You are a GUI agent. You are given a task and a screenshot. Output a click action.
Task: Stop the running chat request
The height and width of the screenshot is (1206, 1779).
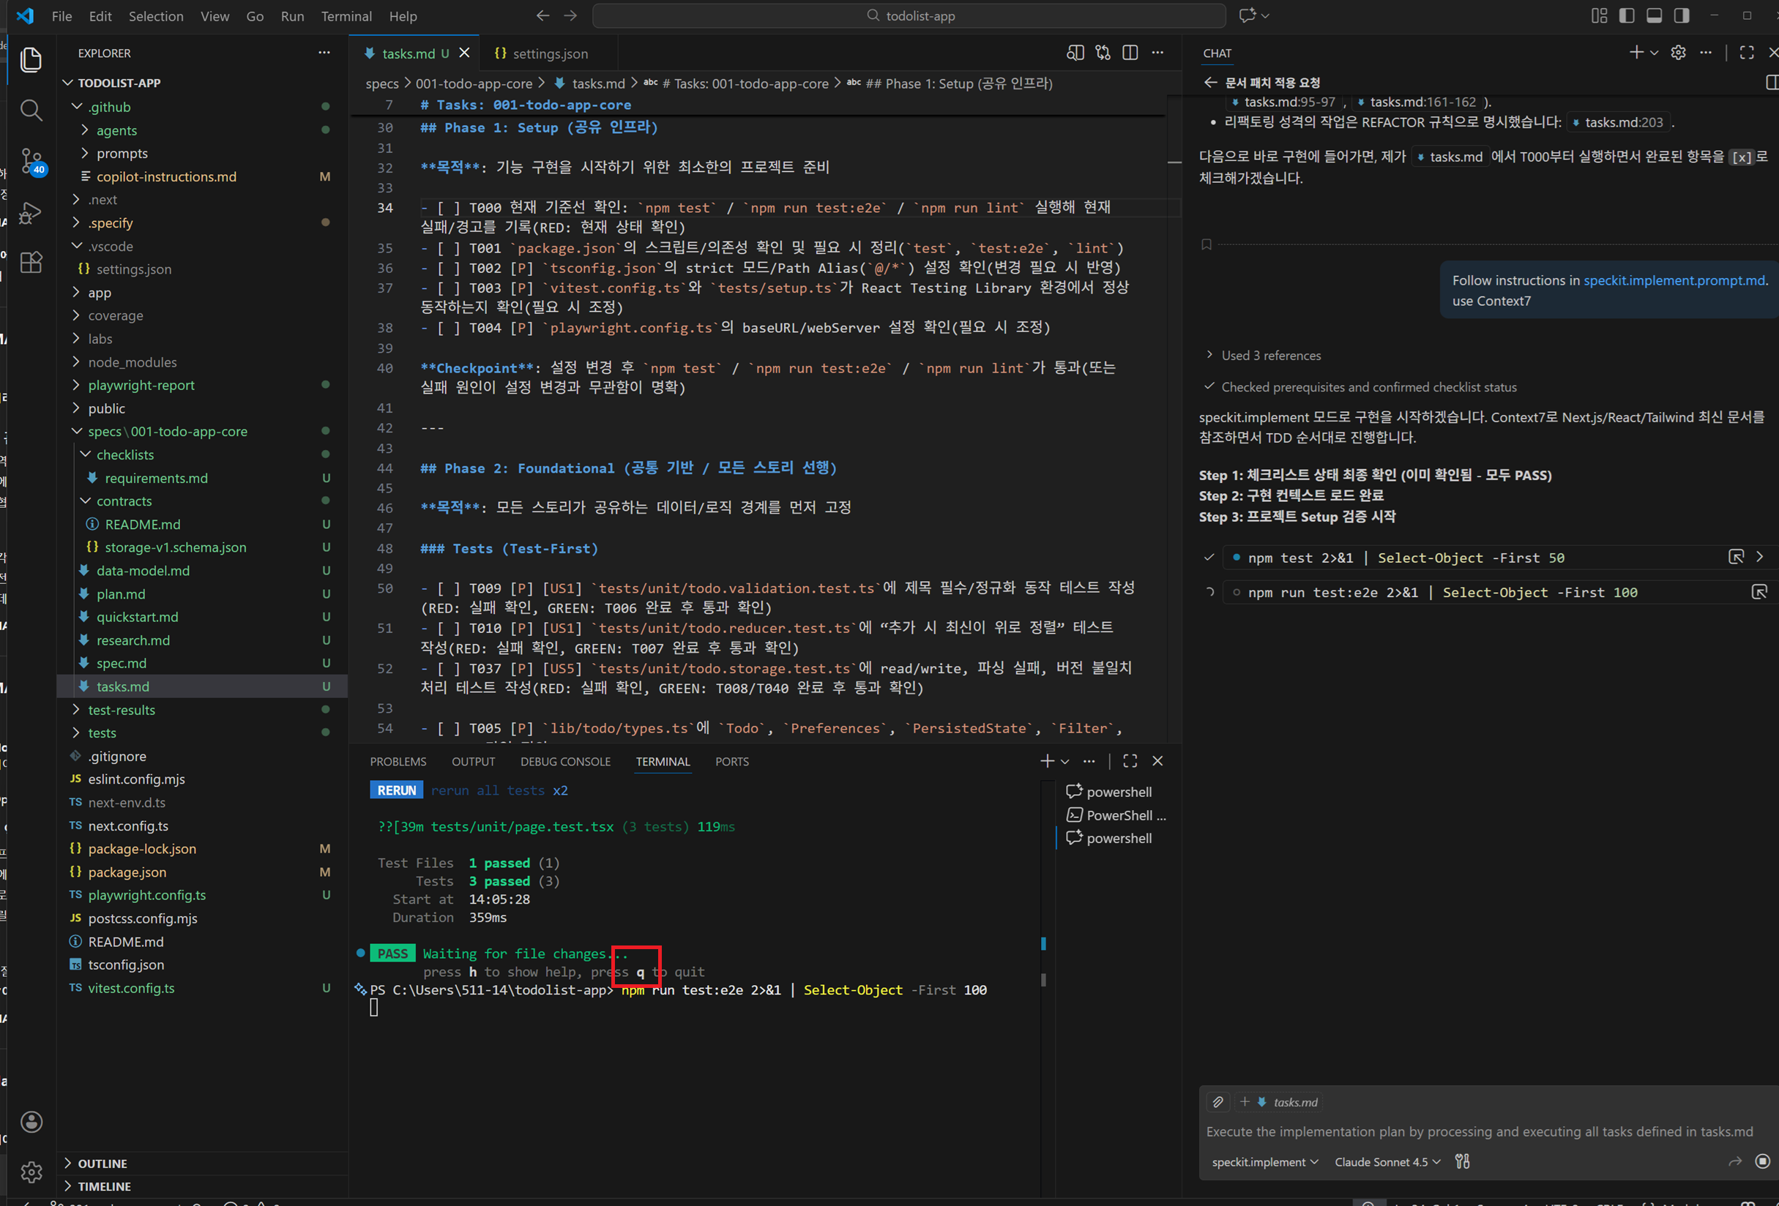(x=1762, y=1161)
